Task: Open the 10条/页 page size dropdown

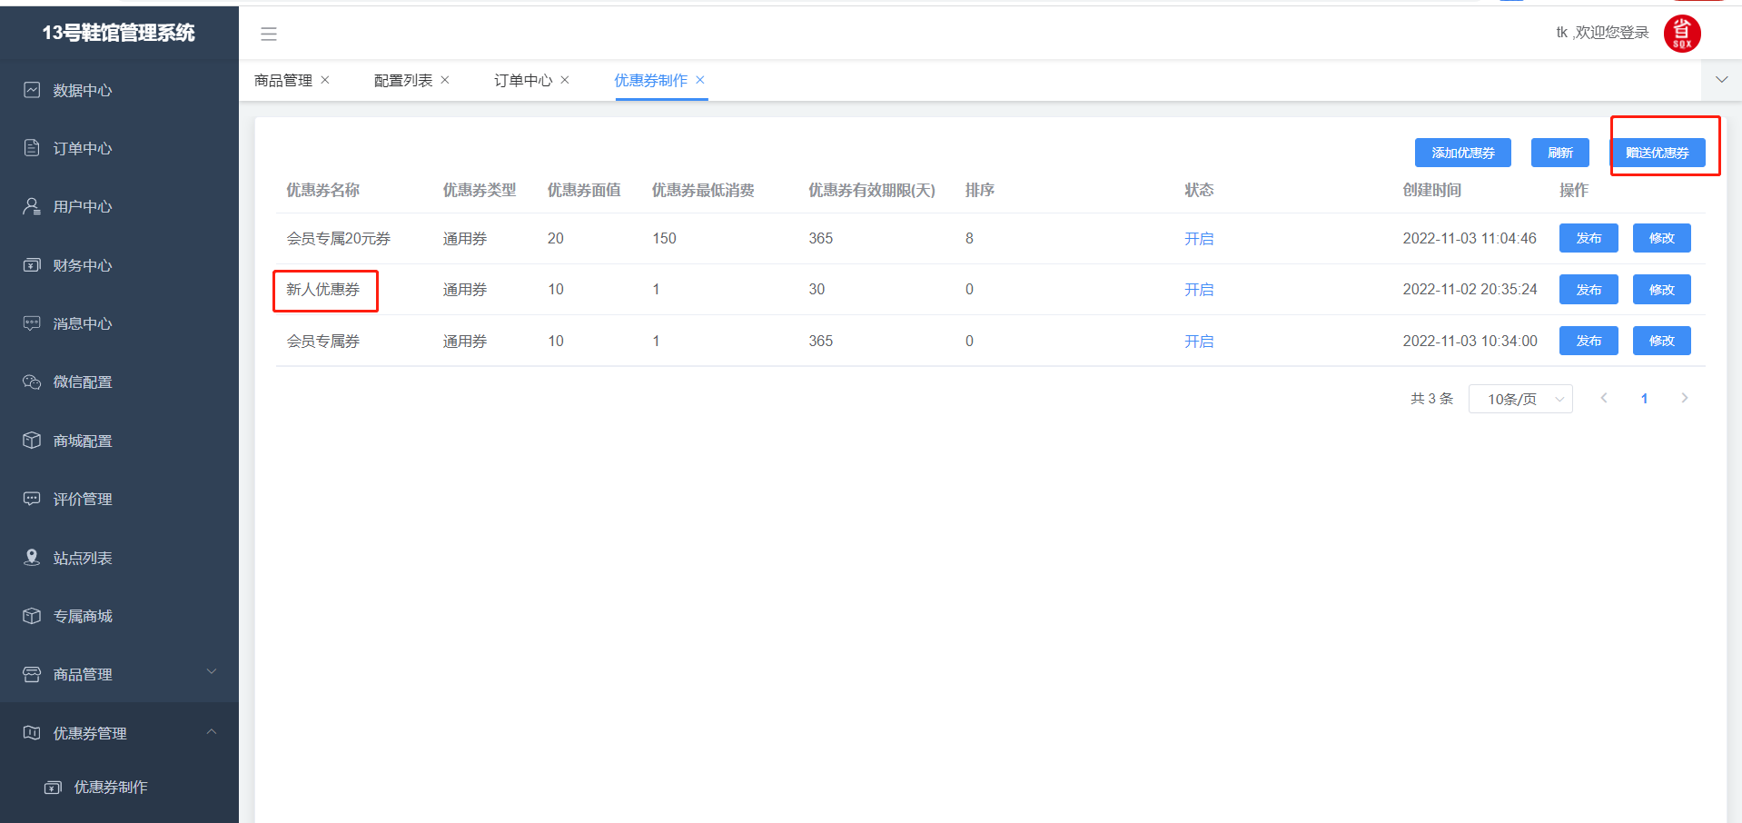Action: [1519, 399]
